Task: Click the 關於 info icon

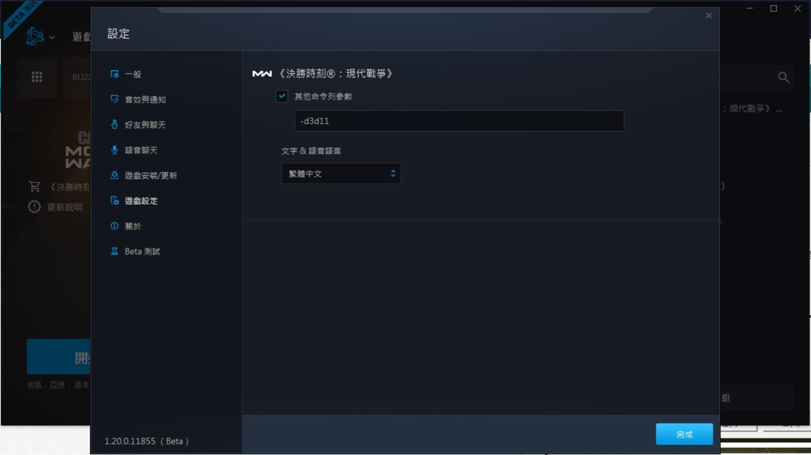Action: tap(114, 226)
